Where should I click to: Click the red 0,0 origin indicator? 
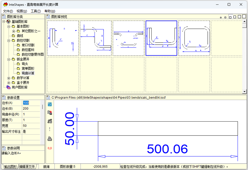[50, 148]
